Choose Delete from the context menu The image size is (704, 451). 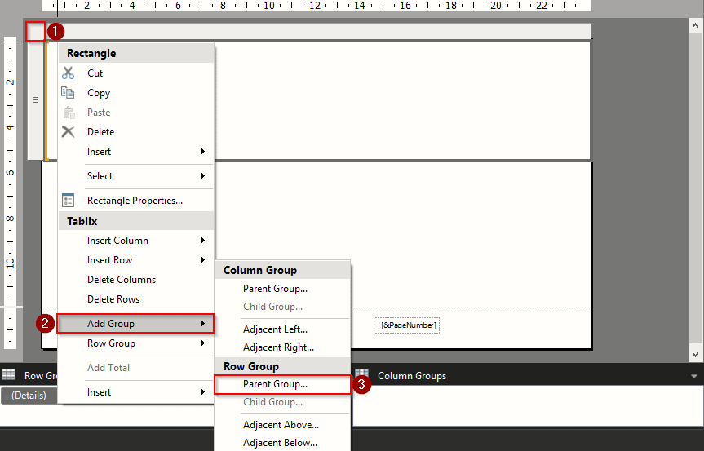coord(136,131)
